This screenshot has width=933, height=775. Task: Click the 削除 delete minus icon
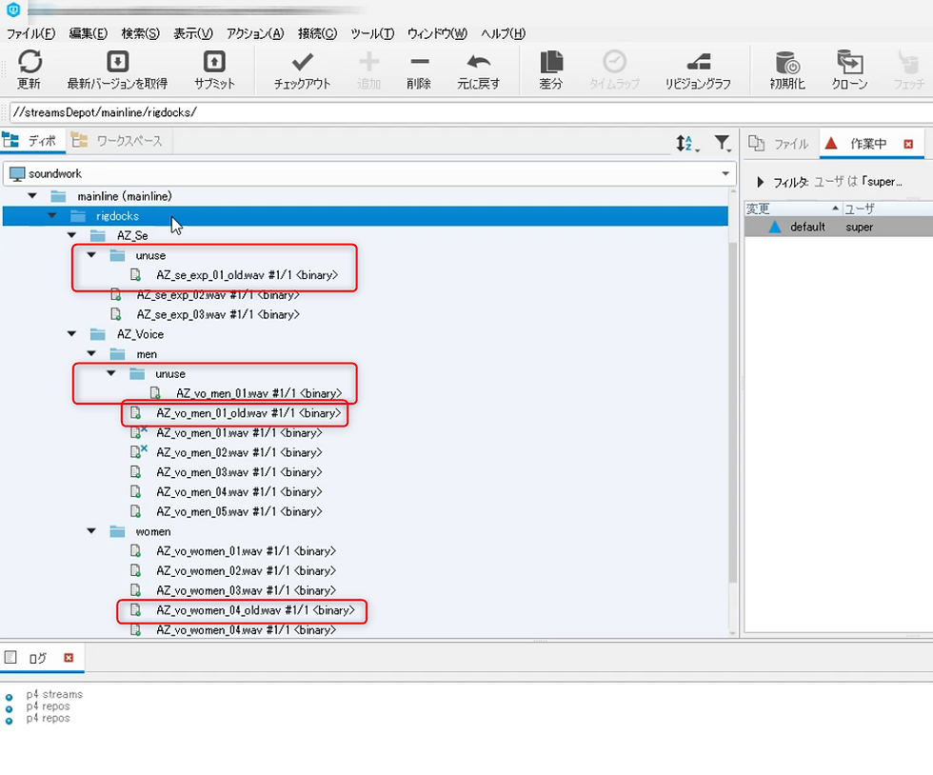coord(420,61)
